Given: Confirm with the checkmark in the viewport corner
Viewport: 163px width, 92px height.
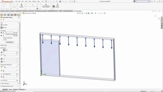Looking at the screenshot, I should (156, 16).
